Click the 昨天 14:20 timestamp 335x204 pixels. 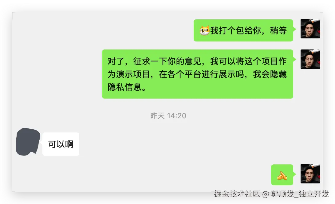(x=168, y=116)
